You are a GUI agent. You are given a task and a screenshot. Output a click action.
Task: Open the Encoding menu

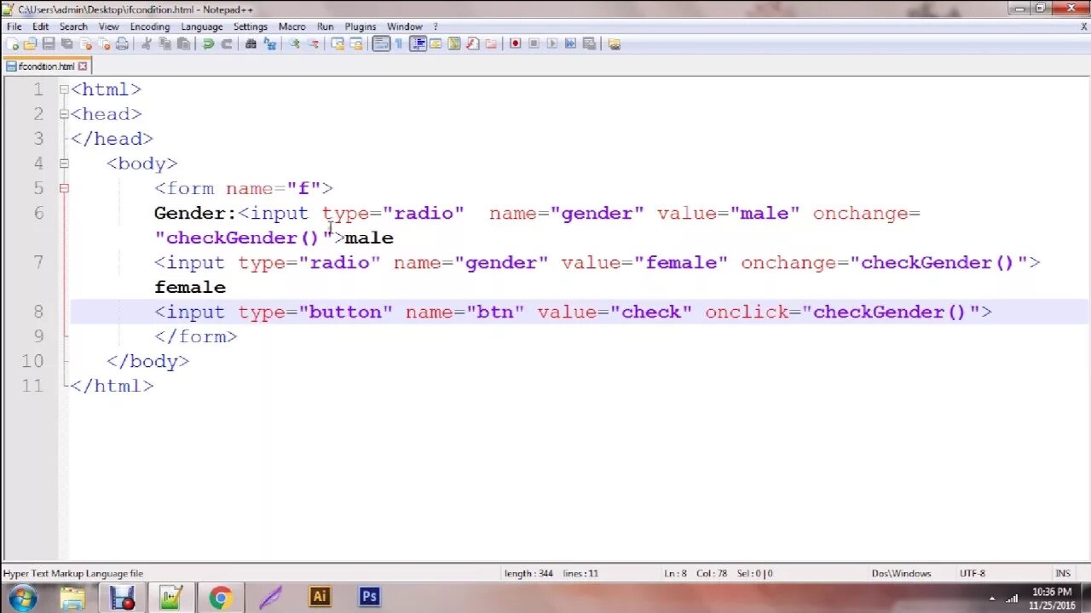tap(150, 26)
